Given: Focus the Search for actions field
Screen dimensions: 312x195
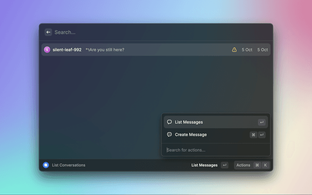Looking at the screenshot, I should tap(214, 150).
